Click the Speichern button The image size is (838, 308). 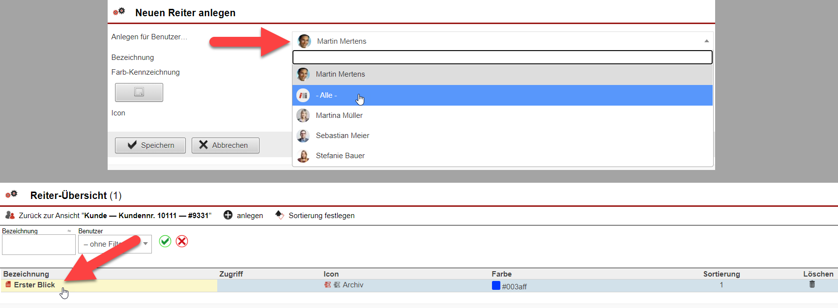coord(150,145)
